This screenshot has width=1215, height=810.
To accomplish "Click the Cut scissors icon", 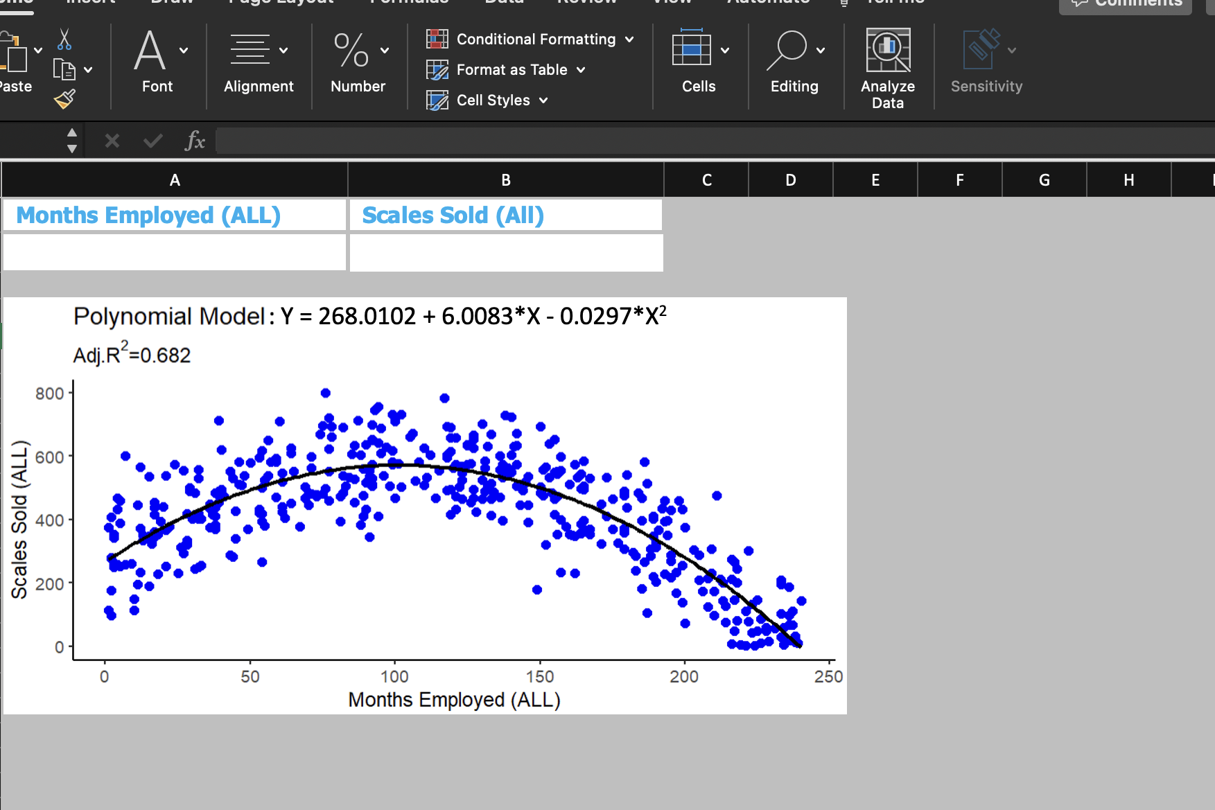I will pos(64,39).
